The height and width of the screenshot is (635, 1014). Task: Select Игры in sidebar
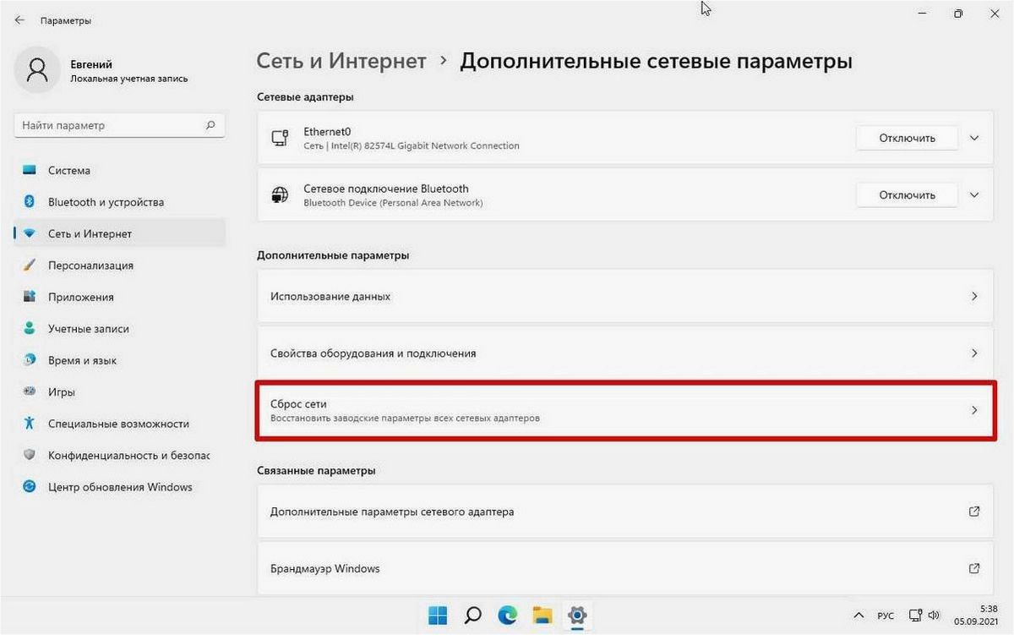120,392
